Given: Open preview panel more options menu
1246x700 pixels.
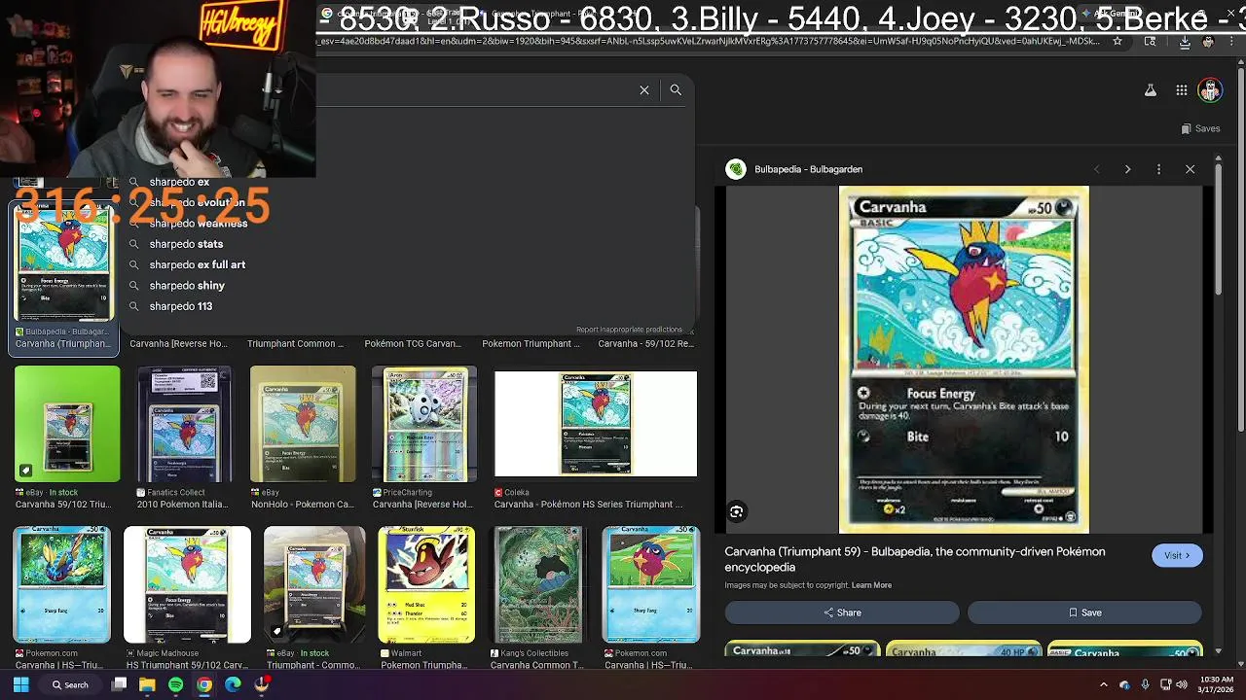Looking at the screenshot, I should pos(1158,169).
